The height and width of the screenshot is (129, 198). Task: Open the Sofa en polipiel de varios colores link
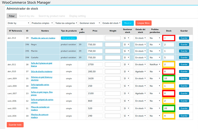click(42, 101)
